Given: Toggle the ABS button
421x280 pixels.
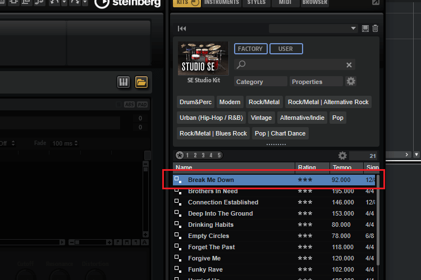Looking at the screenshot, I should [x=129, y=105].
